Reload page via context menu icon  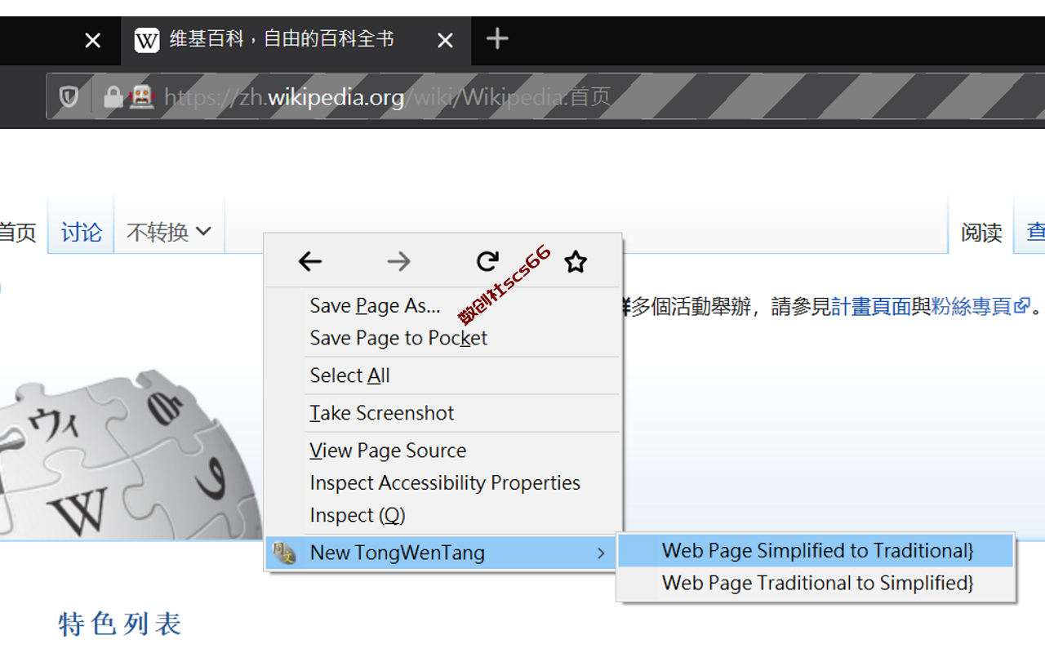coord(487,261)
